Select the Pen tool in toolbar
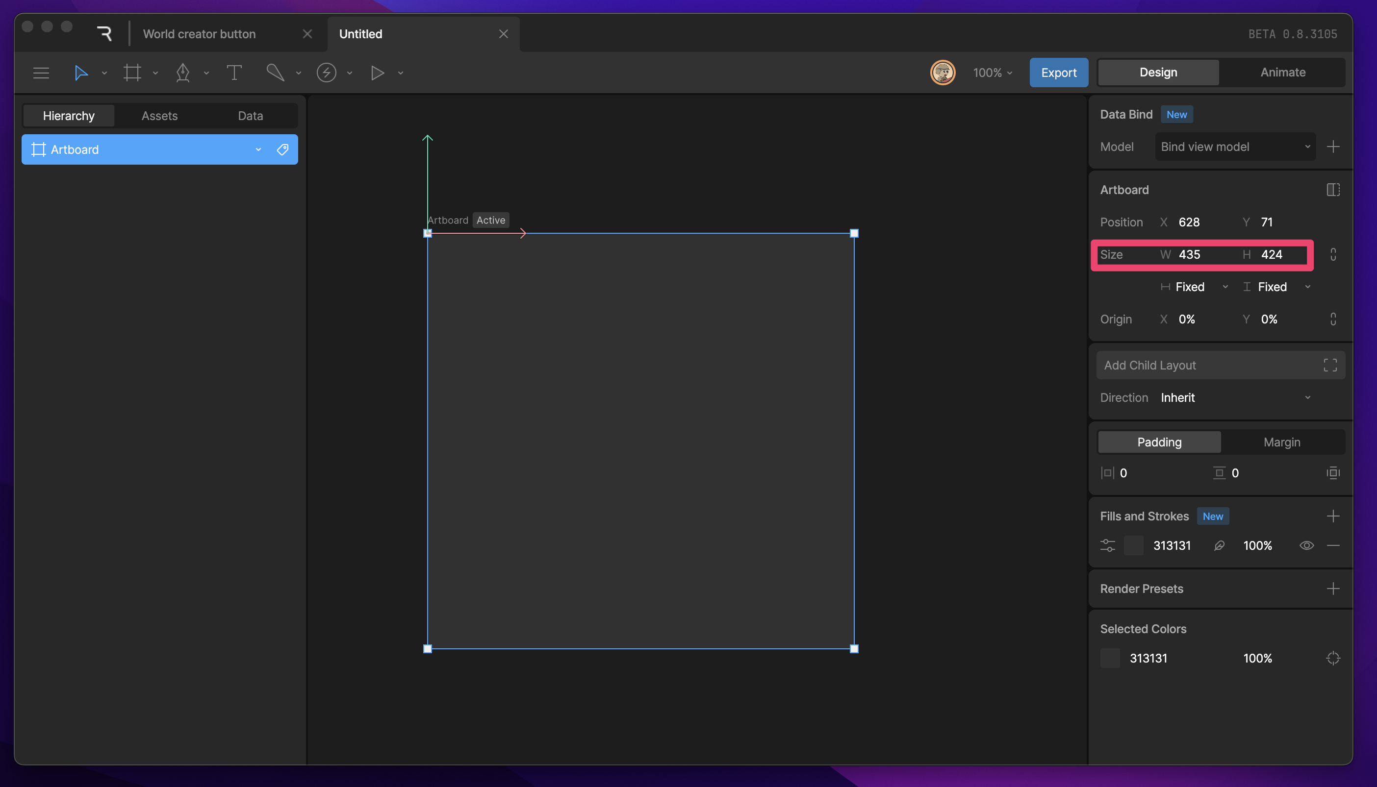 (x=183, y=73)
